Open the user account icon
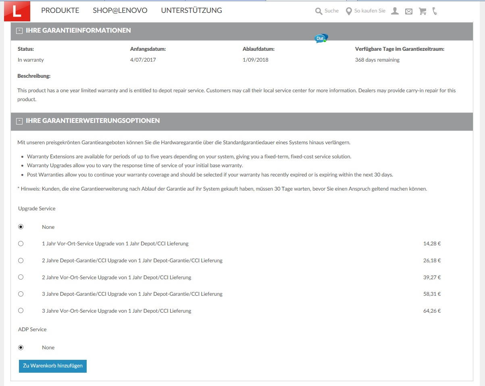This screenshot has width=485, height=386. click(x=395, y=11)
